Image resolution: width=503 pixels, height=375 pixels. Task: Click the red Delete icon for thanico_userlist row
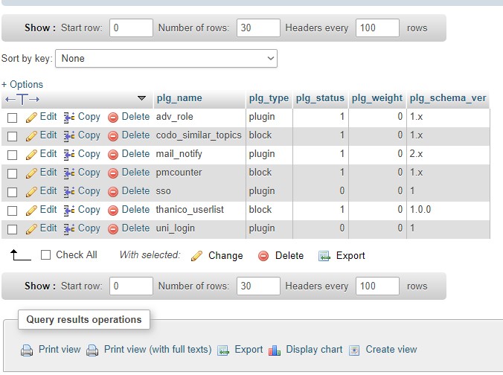113,211
